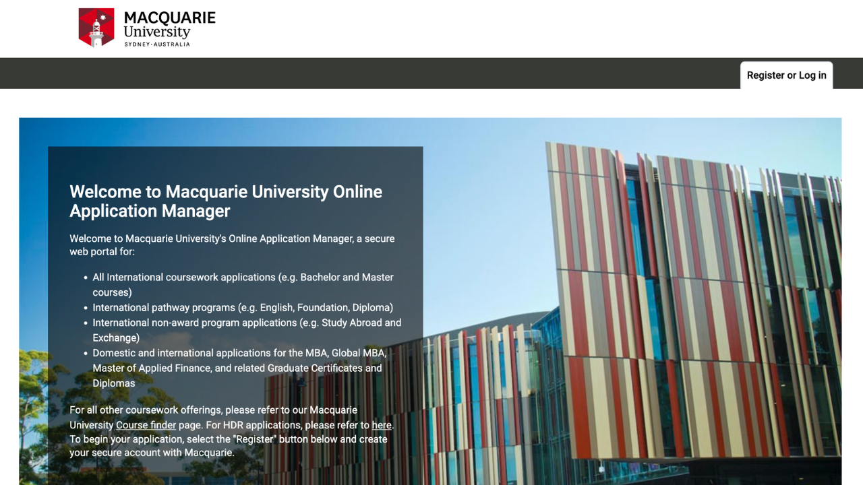Image resolution: width=863 pixels, height=485 pixels.
Task: Click the Macquarie University crest logo
Action: pos(96,28)
